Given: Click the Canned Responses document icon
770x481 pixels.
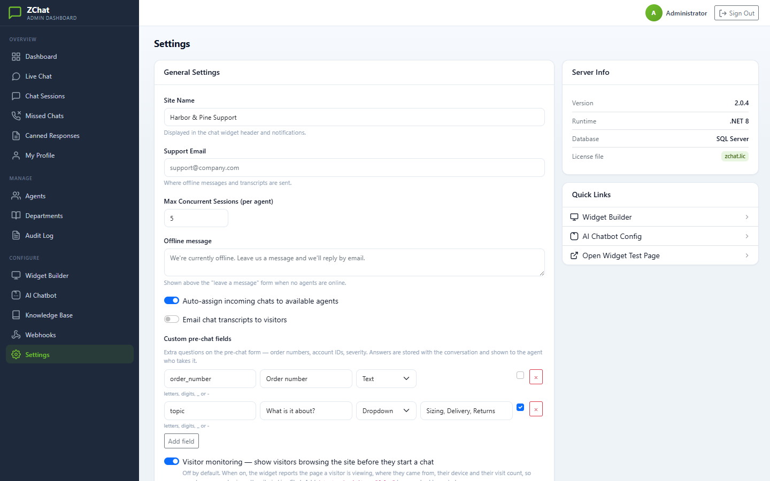Looking at the screenshot, I should point(16,136).
